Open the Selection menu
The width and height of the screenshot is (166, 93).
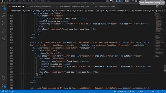pos(19,1)
